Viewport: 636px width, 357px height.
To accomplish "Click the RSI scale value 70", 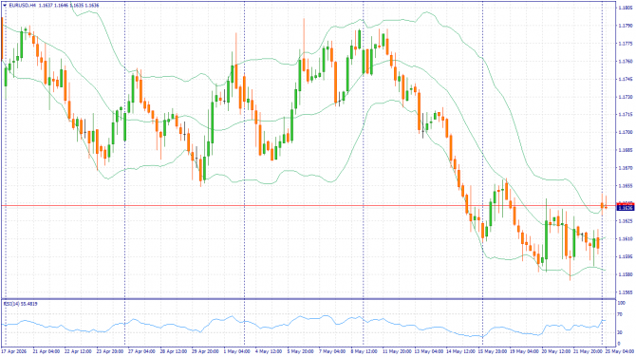I will [x=620, y=315].
